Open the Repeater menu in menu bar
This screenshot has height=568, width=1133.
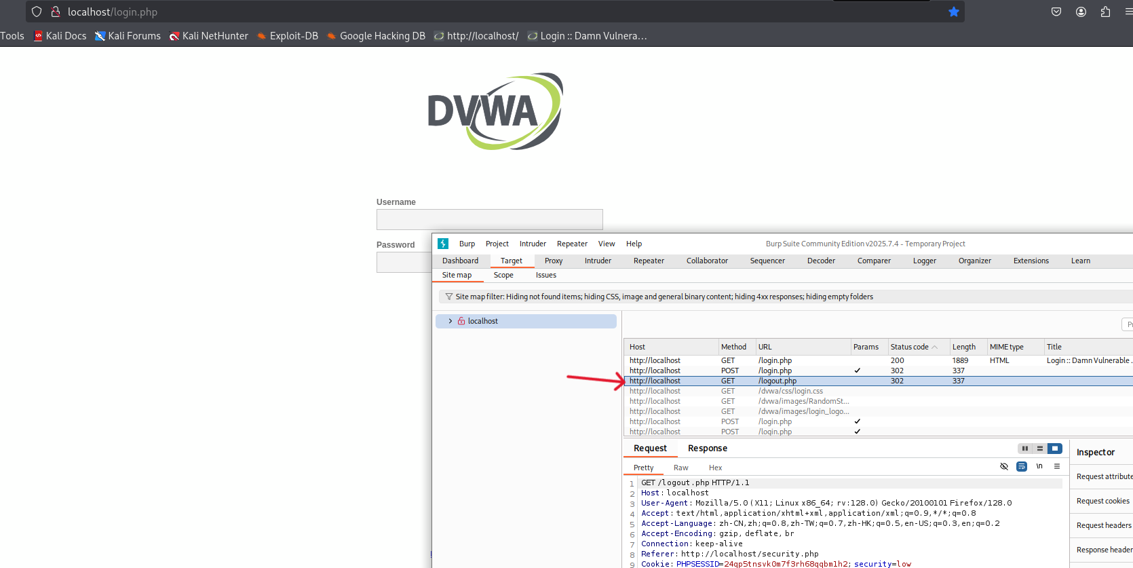pos(572,244)
